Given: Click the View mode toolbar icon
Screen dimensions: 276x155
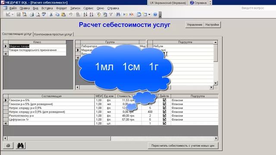Looking at the screenshot, I should click(x=8, y=14).
